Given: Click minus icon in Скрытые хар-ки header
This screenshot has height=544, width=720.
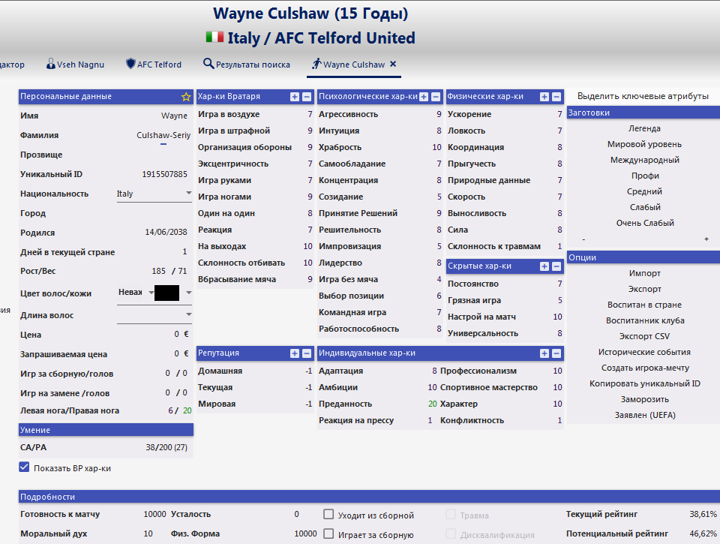Looking at the screenshot, I should tap(556, 266).
